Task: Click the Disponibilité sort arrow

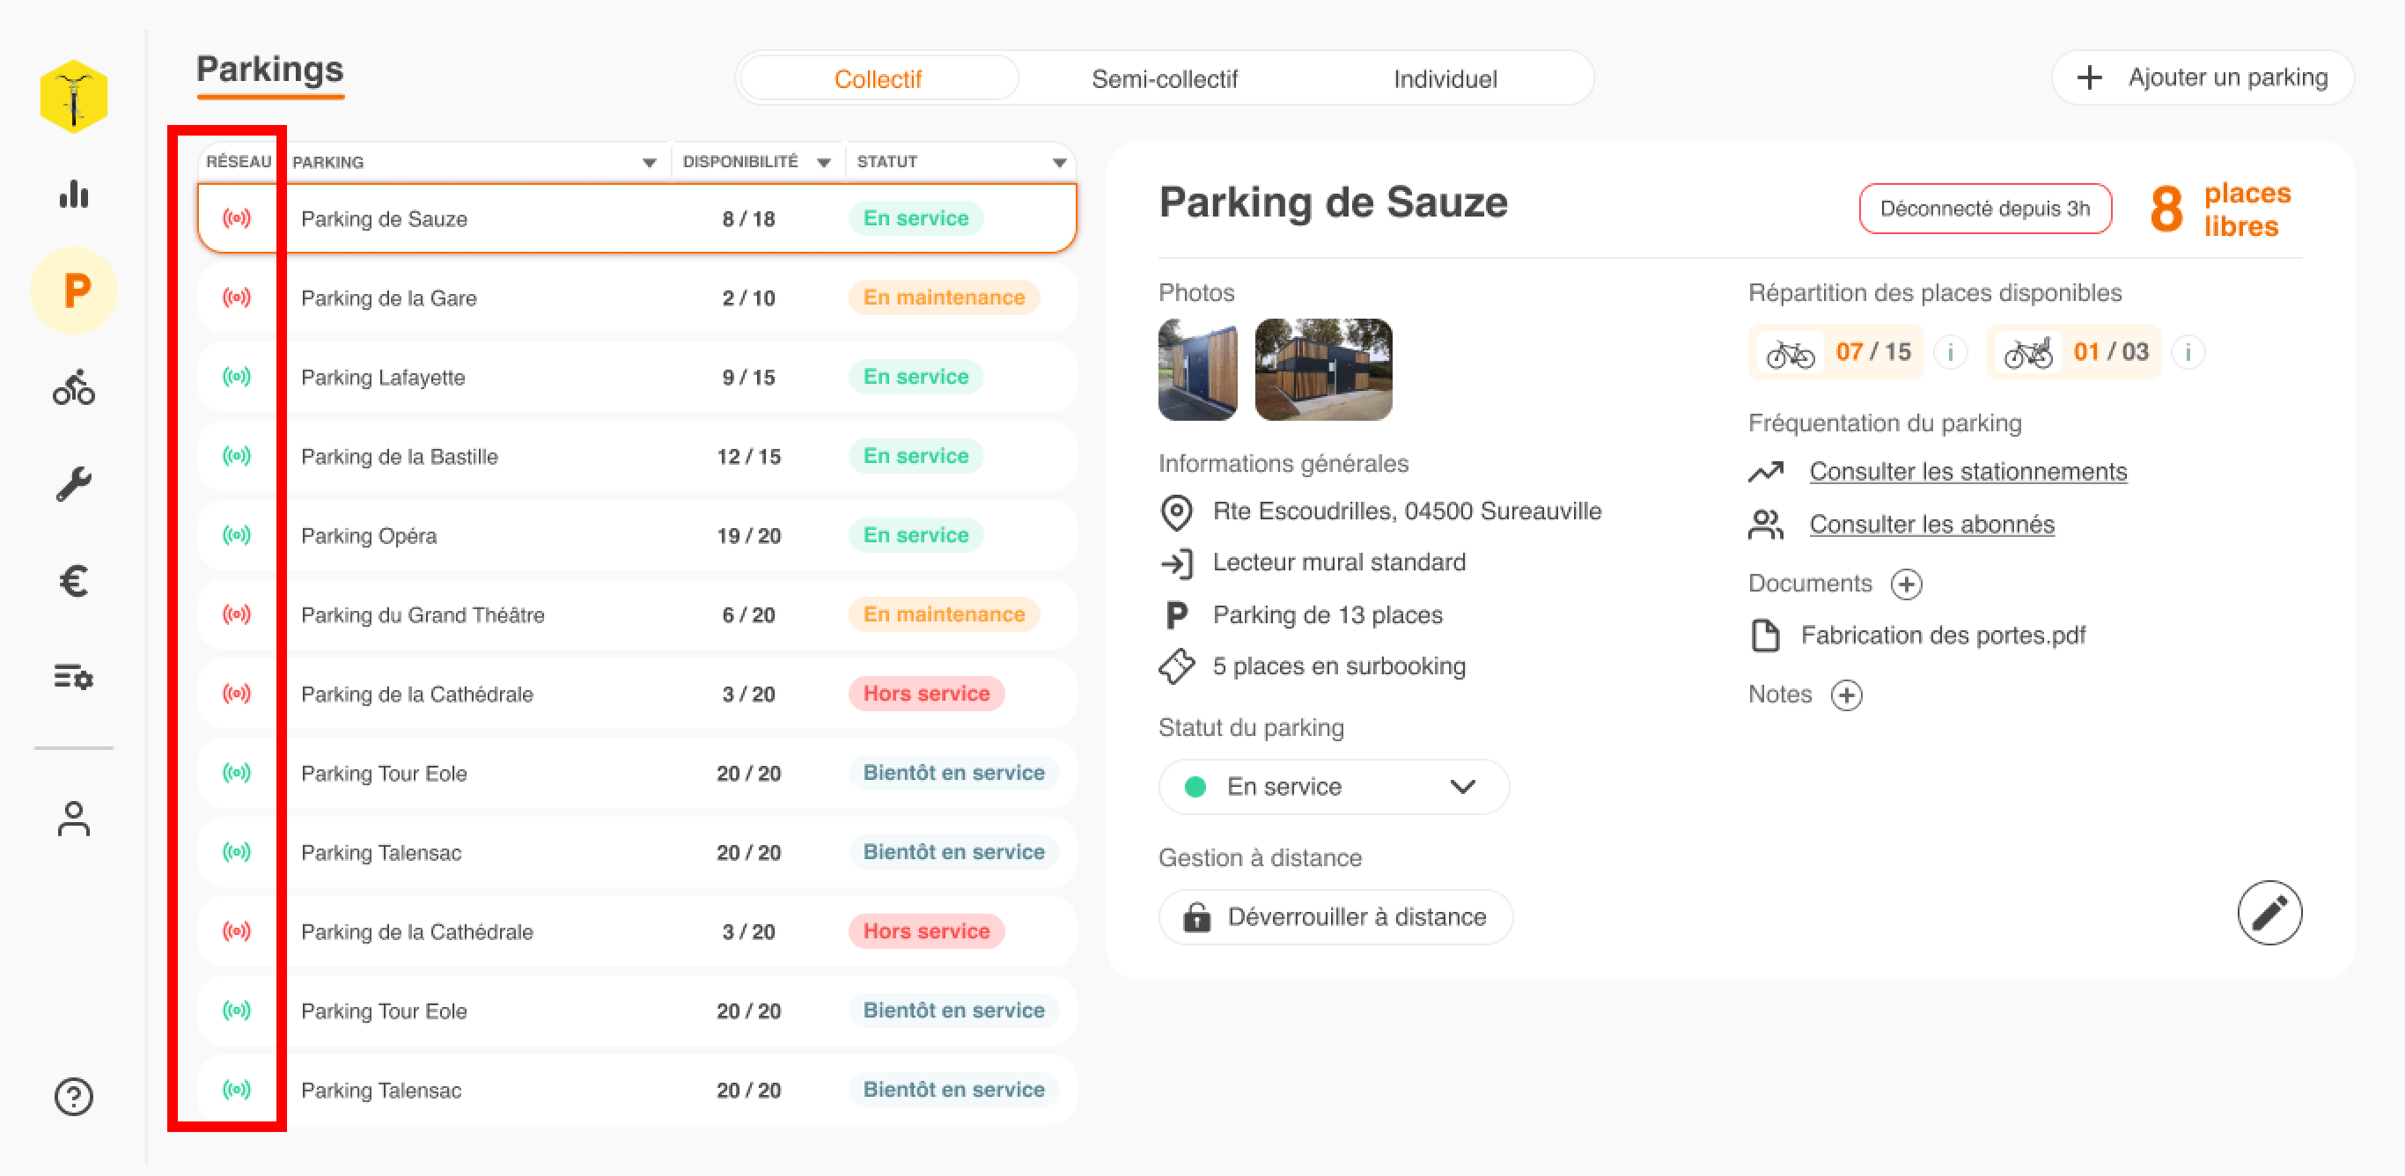Action: [x=823, y=160]
